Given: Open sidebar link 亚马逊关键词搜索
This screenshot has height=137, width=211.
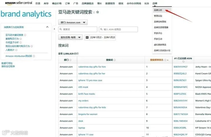Looking at the screenshot, I should point(14,35).
